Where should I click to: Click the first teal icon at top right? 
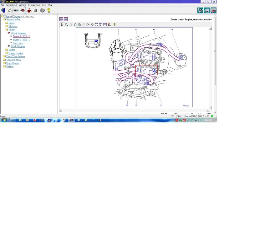(x=200, y=10)
